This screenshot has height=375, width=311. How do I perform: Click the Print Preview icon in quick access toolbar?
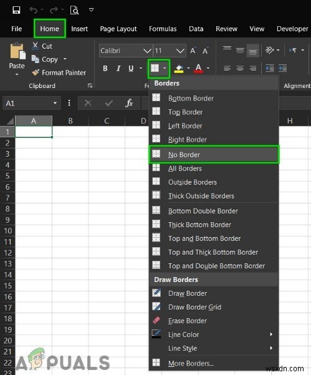(74, 10)
